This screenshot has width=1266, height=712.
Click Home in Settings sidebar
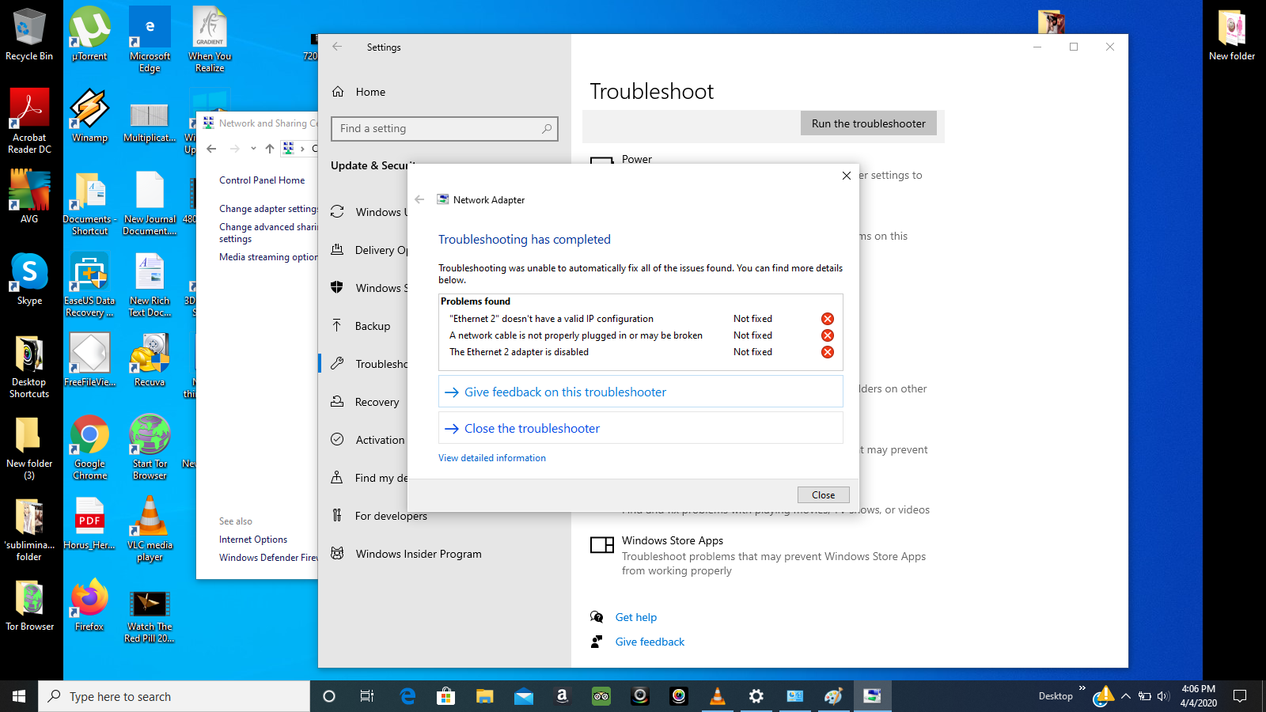click(370, 92)
